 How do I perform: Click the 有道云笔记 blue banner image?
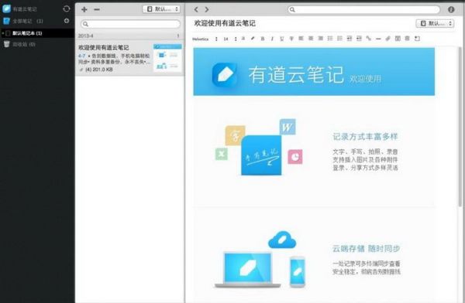pos(314,72)
